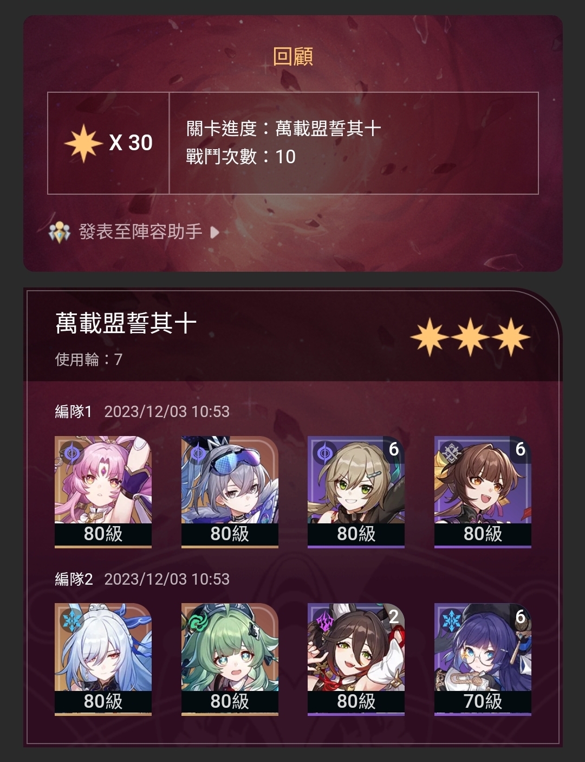Select the level 70 purple-haired character
Viewport: 585px width, 762px height.
[483, 659]
